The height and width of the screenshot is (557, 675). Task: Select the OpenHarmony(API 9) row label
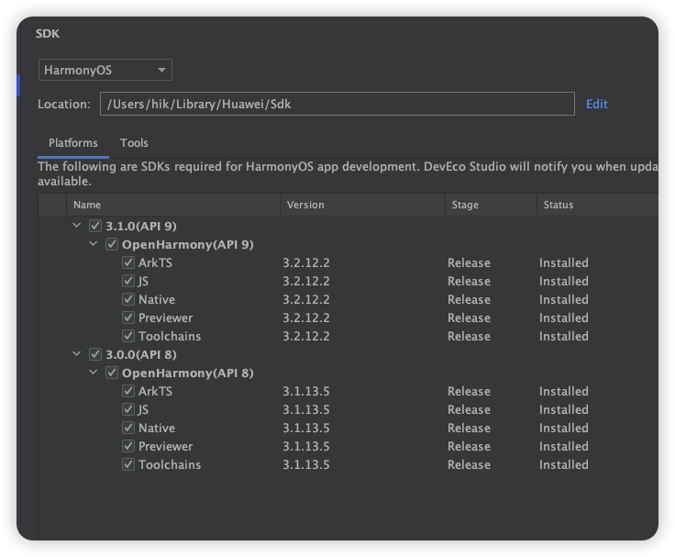[x=188, y=244]
